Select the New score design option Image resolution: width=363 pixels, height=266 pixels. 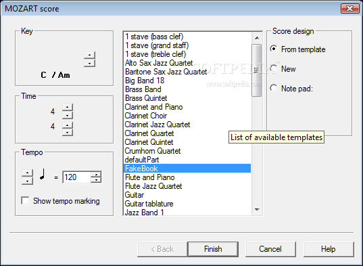[x=274, y=68]
